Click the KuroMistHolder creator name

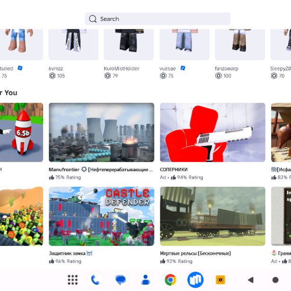[121, 68]
